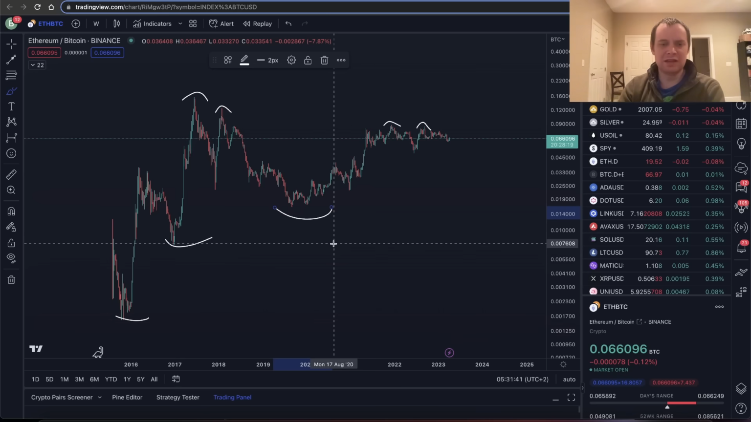Viewport: 751px width, 422px height.
Task: Open the Go to date calendar icon
Action: [176, 379]
